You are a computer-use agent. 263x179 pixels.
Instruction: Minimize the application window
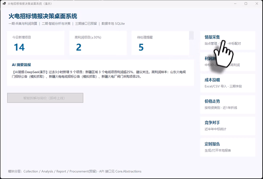tap(235, 4)
